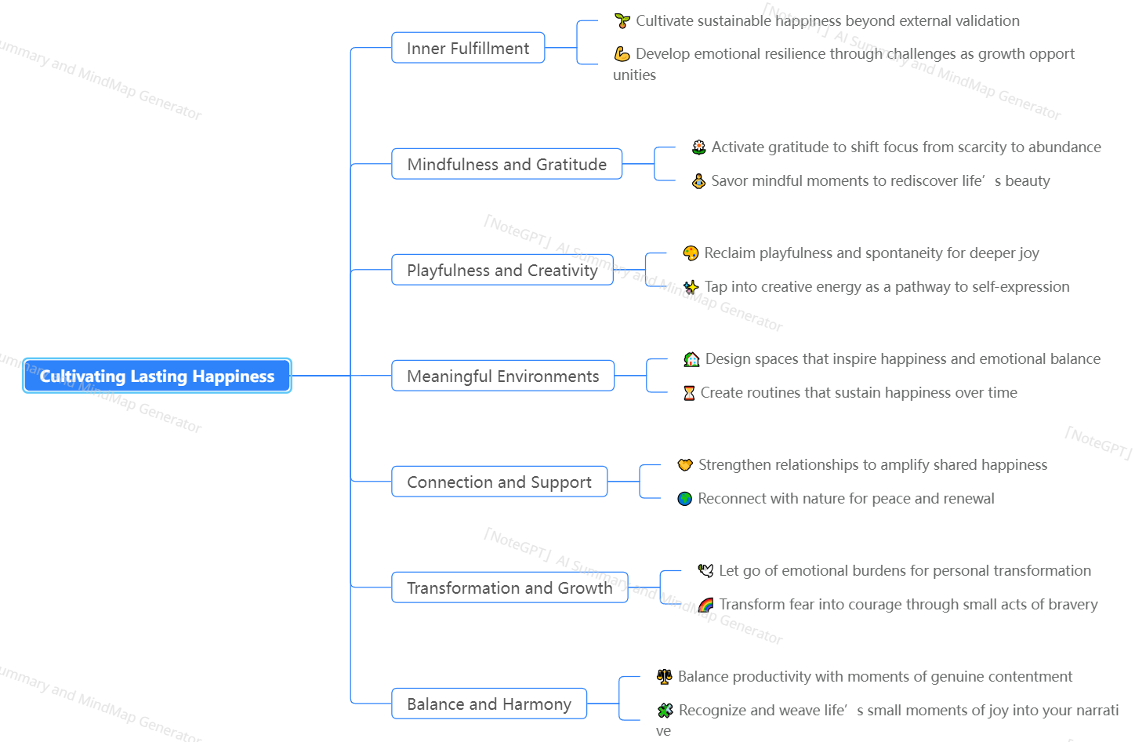The width and height of the screenshot is (1135, 742).
Task: Click the seedling icon beside Cultivate sustainable happiness
Action: [622, 21]
